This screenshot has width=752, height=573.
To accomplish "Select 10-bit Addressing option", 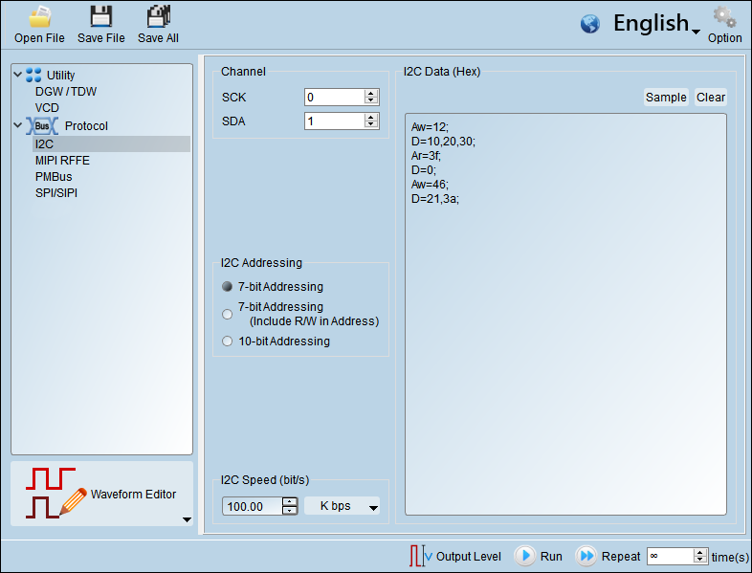I will click(227, 342).
